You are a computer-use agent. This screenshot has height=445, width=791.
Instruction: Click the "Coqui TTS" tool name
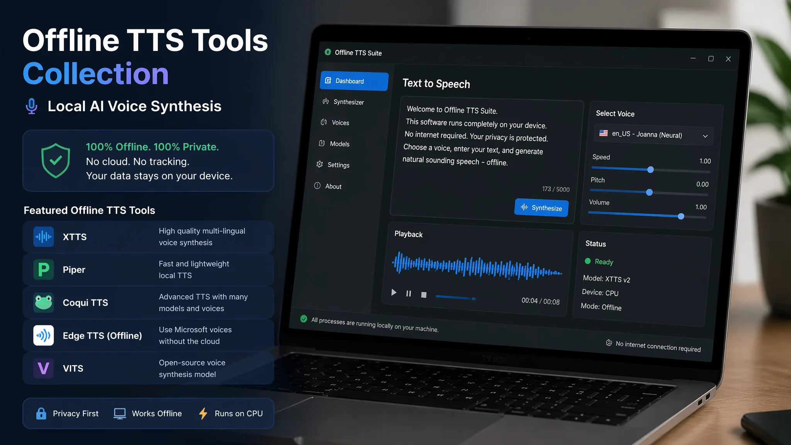coord(85,302)
